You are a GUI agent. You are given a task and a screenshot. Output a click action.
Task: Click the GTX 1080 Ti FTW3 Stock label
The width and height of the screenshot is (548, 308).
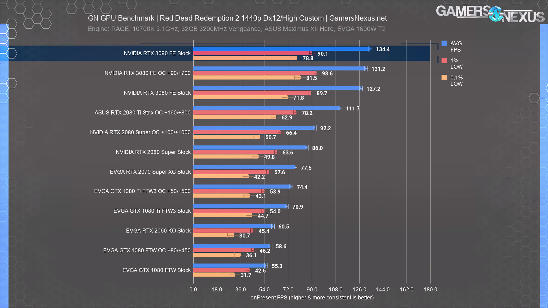tap(152, 211)
